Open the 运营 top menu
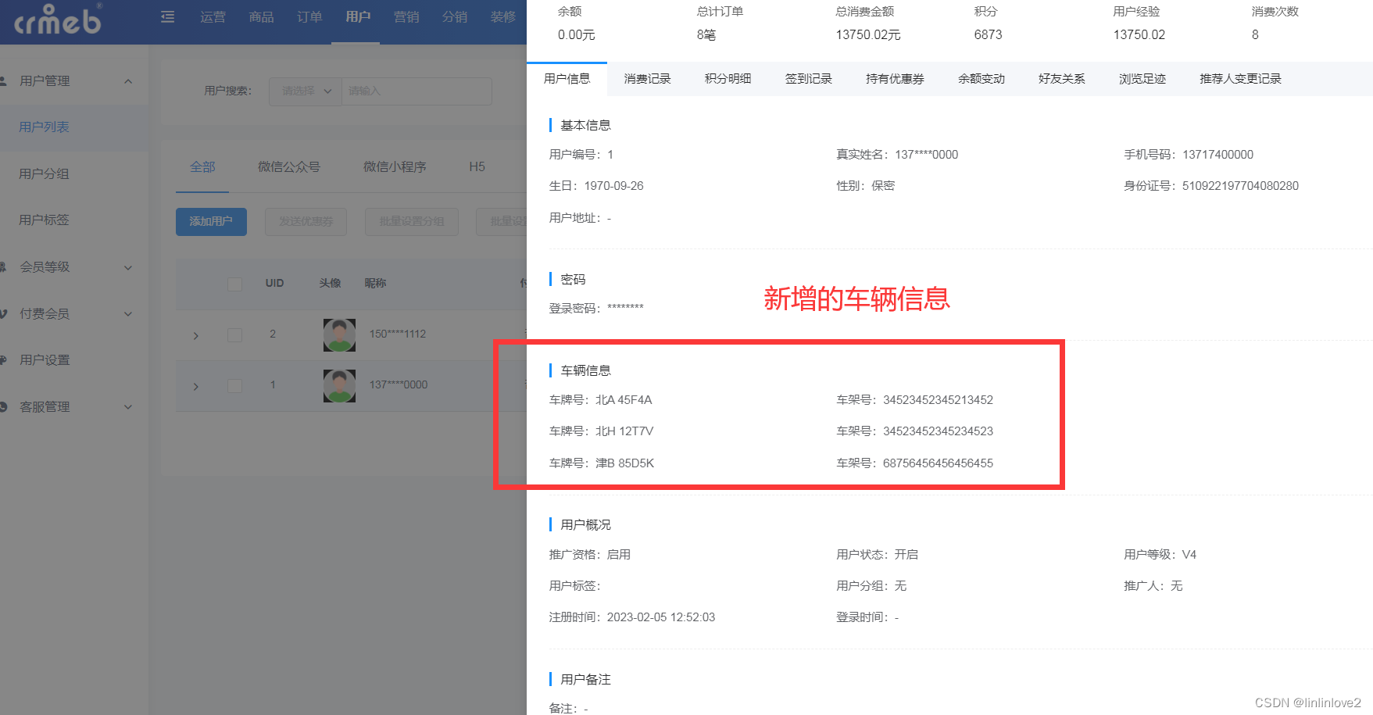The width and height of the screenshot is (1373, 715). pos(213,16)
